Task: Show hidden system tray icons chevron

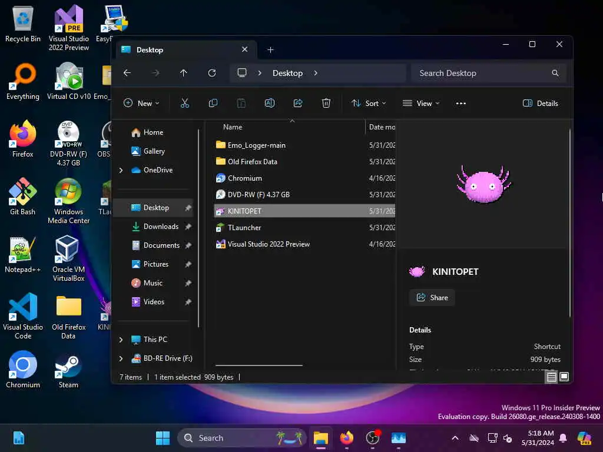Action: tap(455, 438)
